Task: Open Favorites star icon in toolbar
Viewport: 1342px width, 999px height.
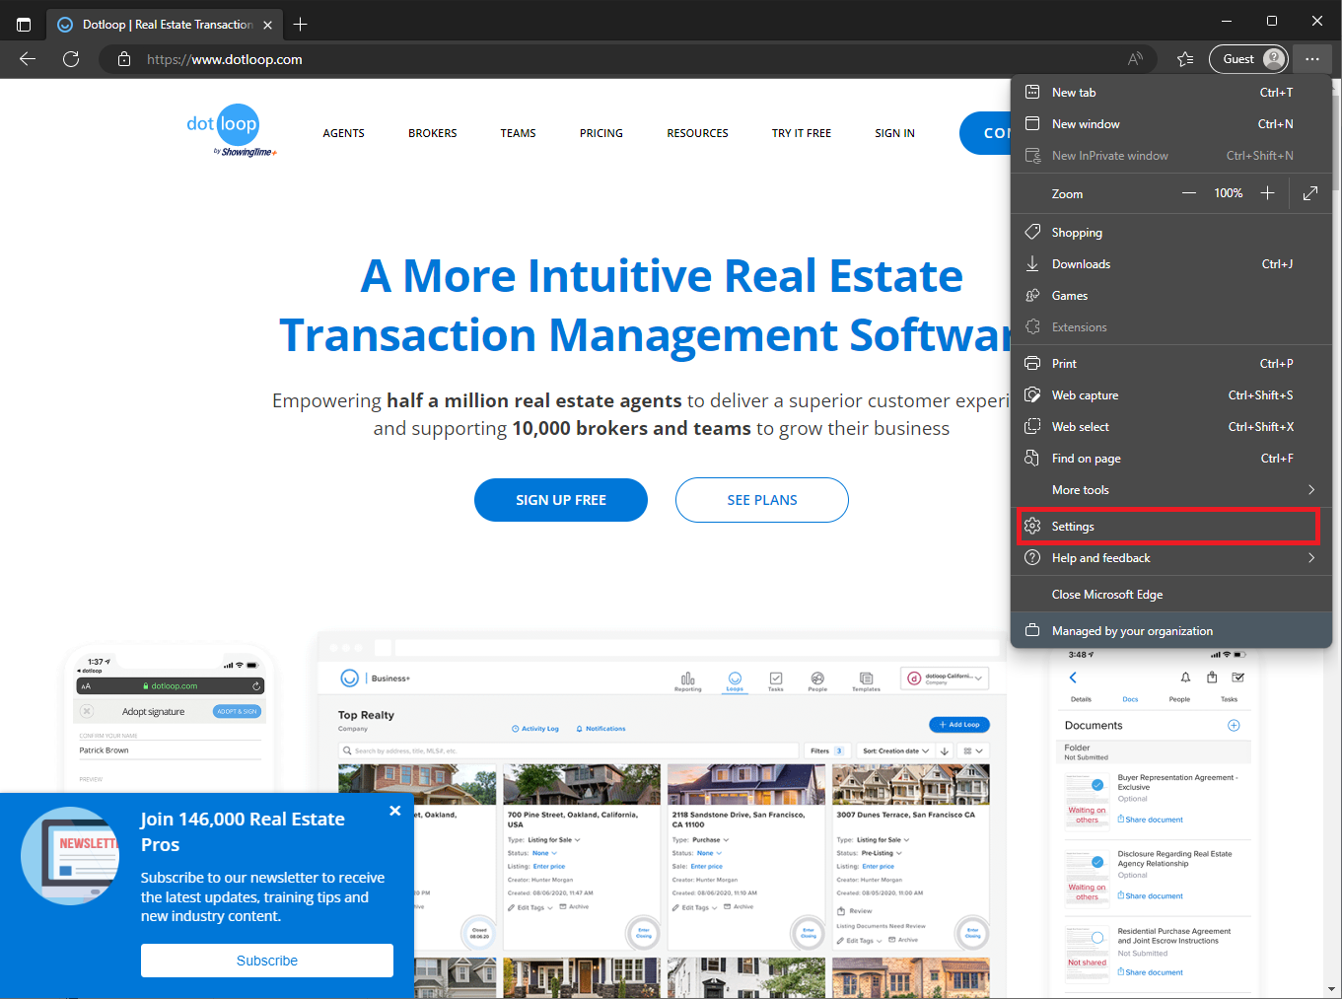Action: [1185, 59]
